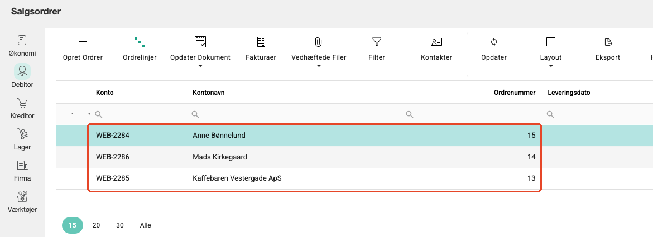The width and height of the screenshot is (653, 237).
Task: Click the Ordrenummer column search field
Action: pyautogui.click(x=472, y=114)
